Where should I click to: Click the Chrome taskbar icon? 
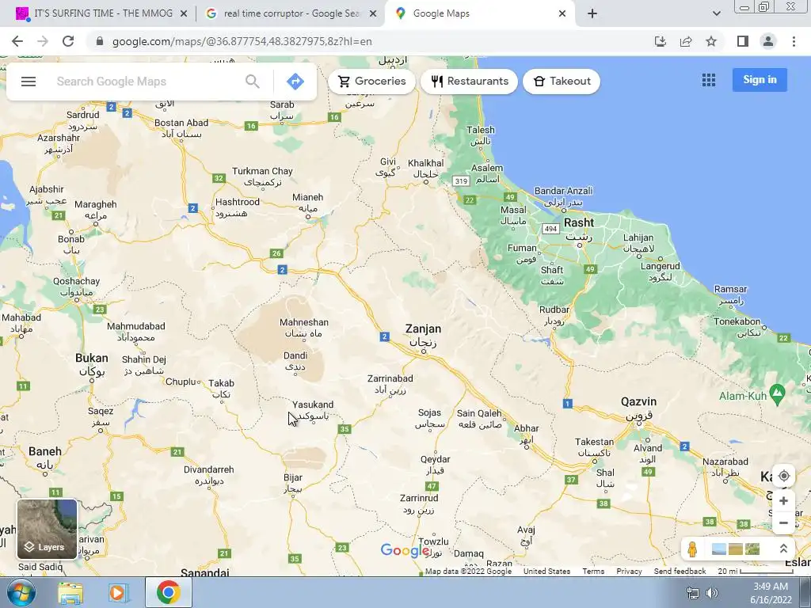(168, 592)
